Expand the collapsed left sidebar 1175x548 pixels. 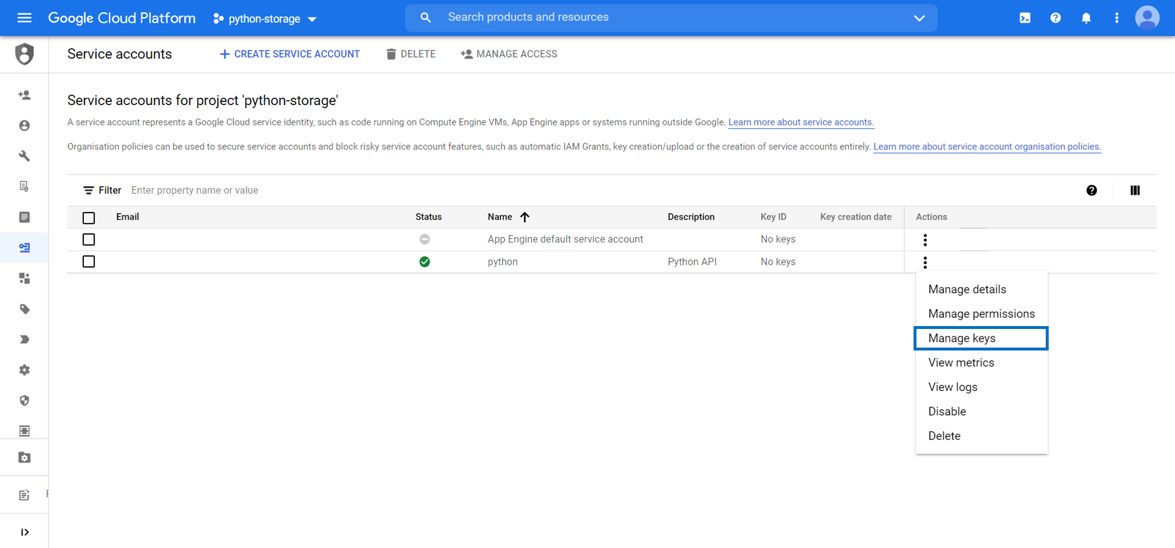(24, 532)
